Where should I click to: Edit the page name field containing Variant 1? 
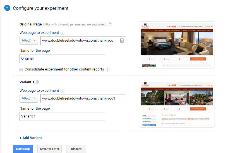[62, 116]
